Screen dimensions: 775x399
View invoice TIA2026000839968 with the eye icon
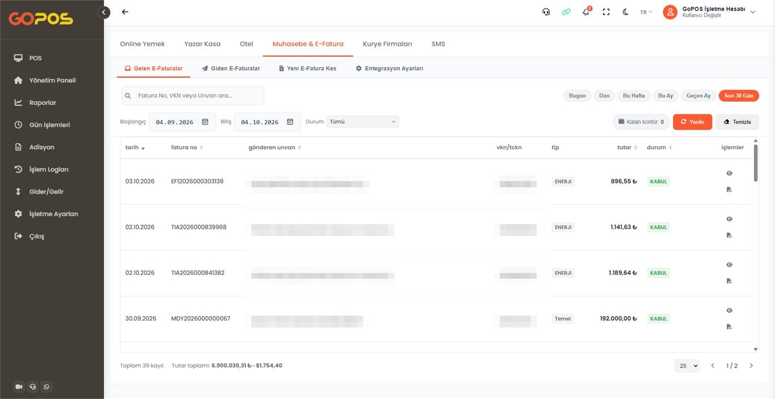[730, 219]
